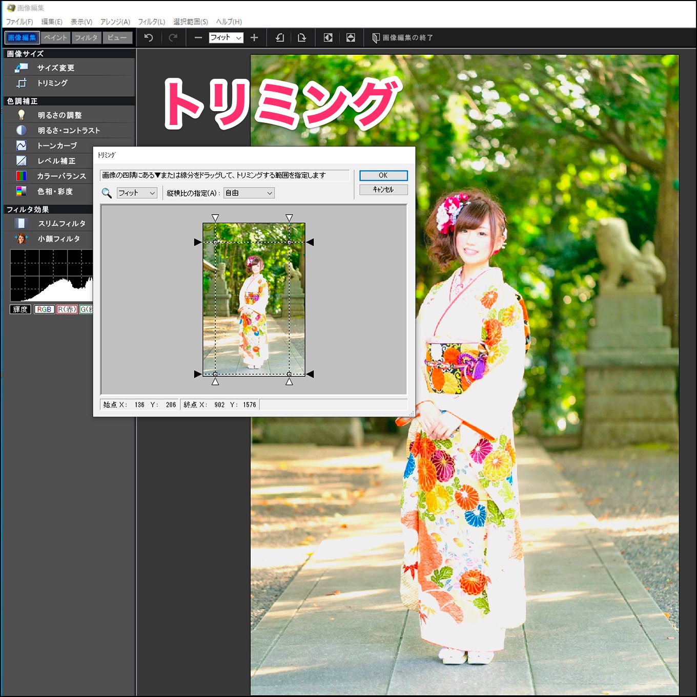The width and height of the screenshot is (697, 697).
Task: Click the Redo arrow in toolbar
Action: 173,37
